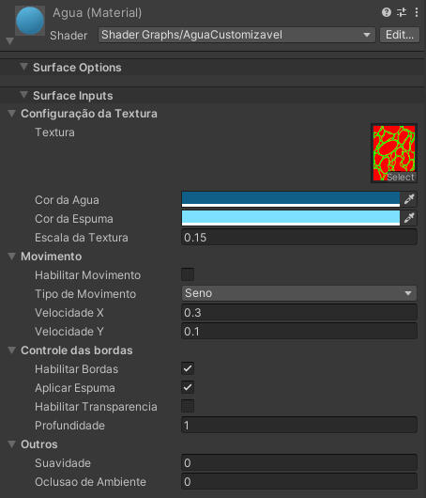This screenshot has width=426, height=498.
Task: Open the preset selector sliders icon
Action: 402,12
